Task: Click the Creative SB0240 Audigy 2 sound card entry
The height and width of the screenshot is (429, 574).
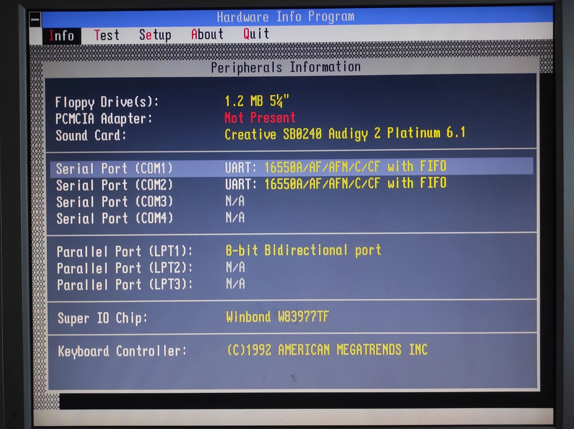Action: point(345,133)
